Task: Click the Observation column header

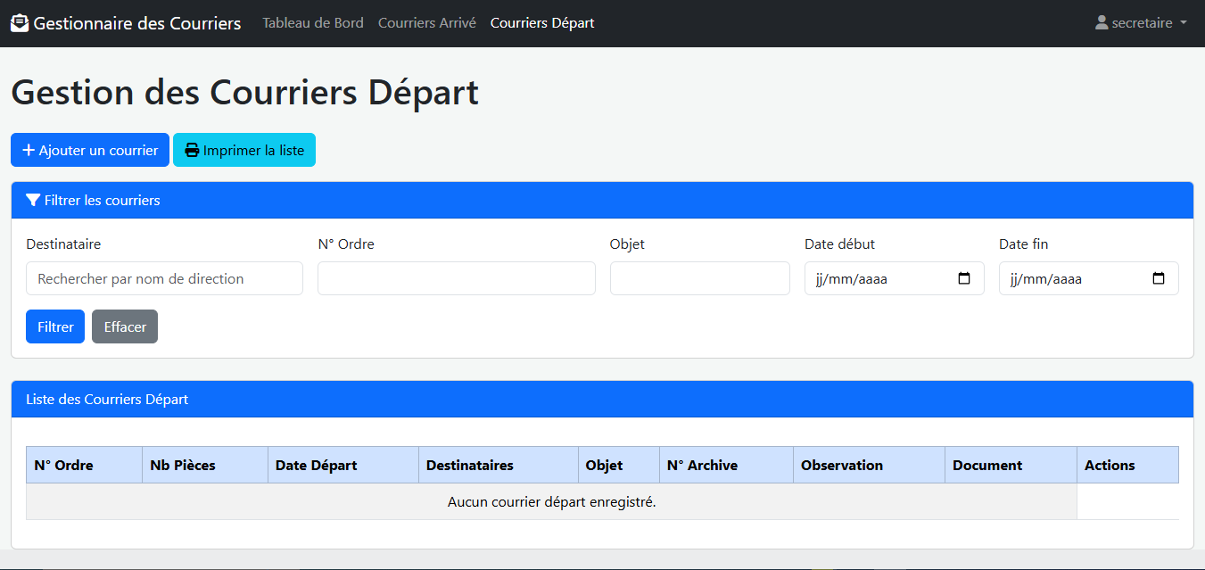Action: point(870,465)
